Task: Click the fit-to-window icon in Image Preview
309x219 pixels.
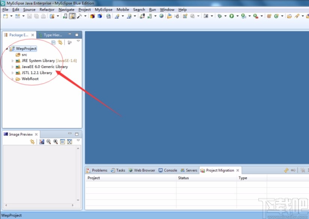Action: pos(70,141)
